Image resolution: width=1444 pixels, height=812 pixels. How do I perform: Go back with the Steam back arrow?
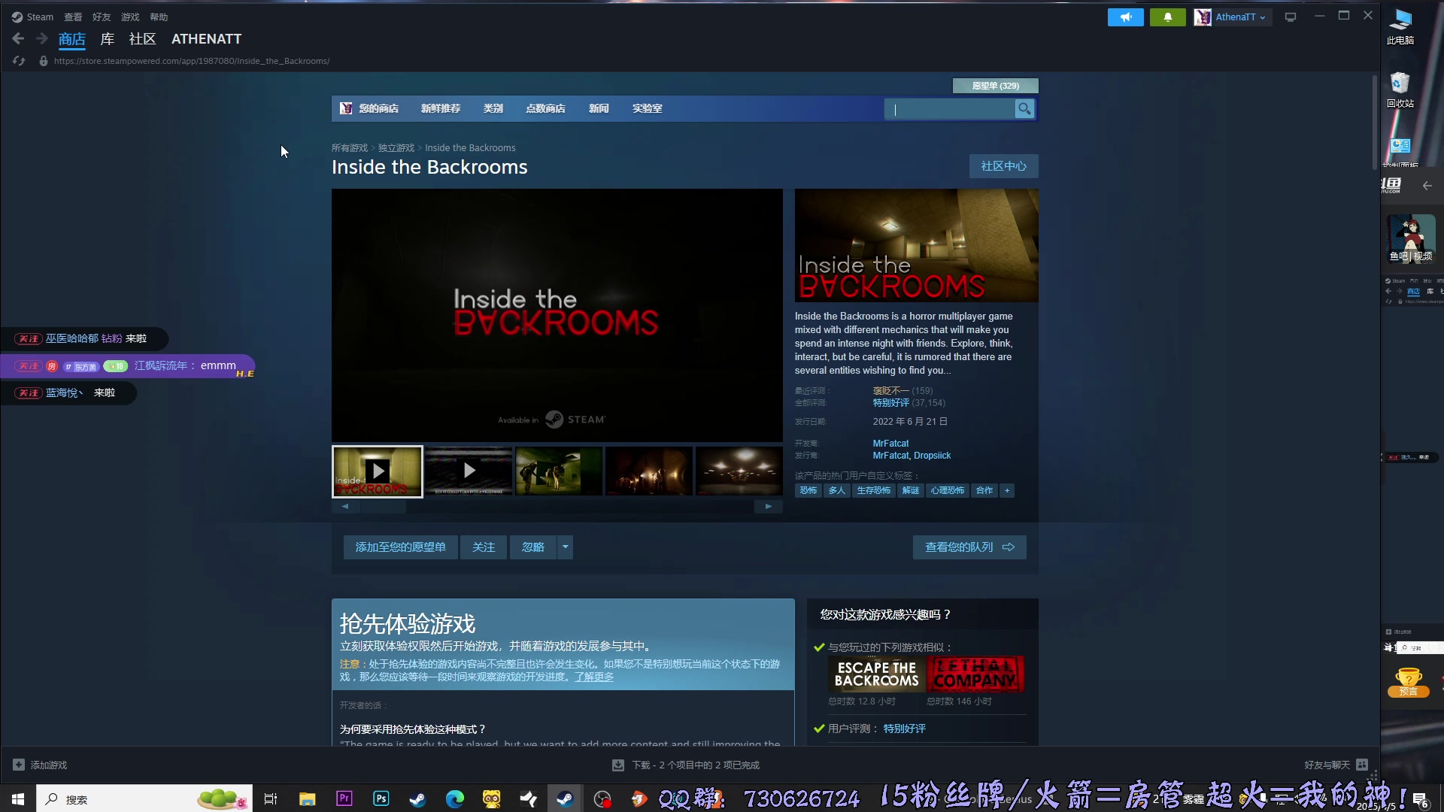click(x=18, y=38)
